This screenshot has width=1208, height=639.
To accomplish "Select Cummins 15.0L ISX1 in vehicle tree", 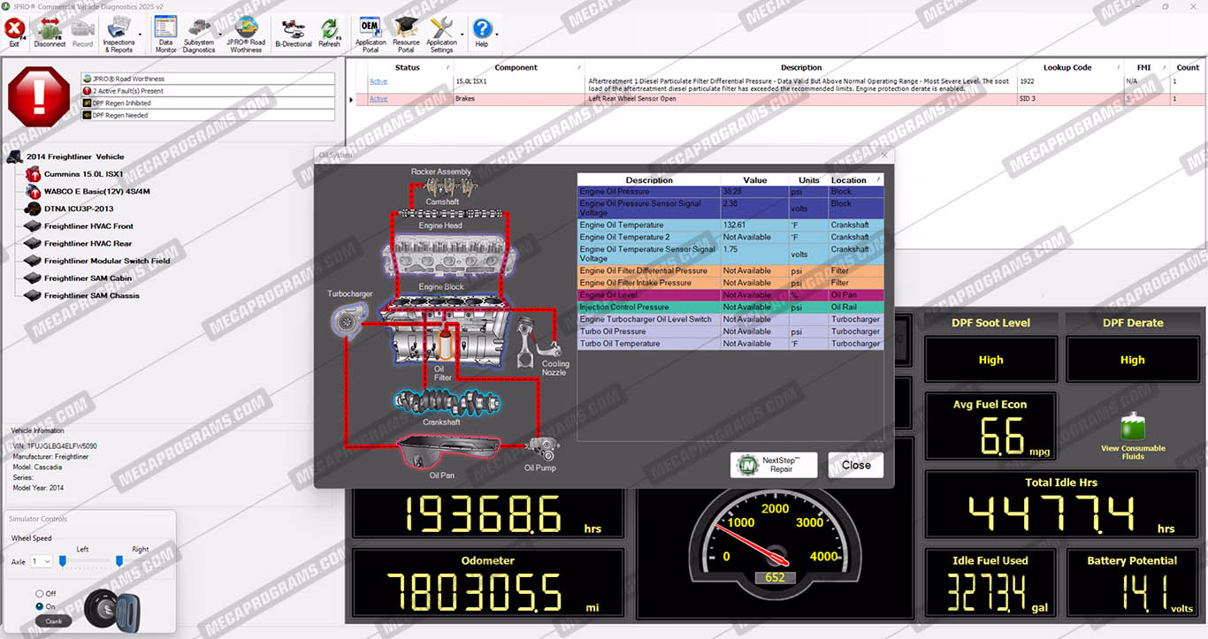I will [x=83, y=174].
